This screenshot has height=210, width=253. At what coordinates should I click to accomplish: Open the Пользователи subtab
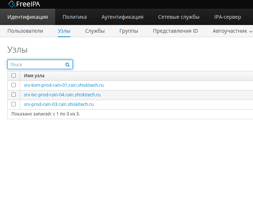pyautogui.click(x=25, y=31)
